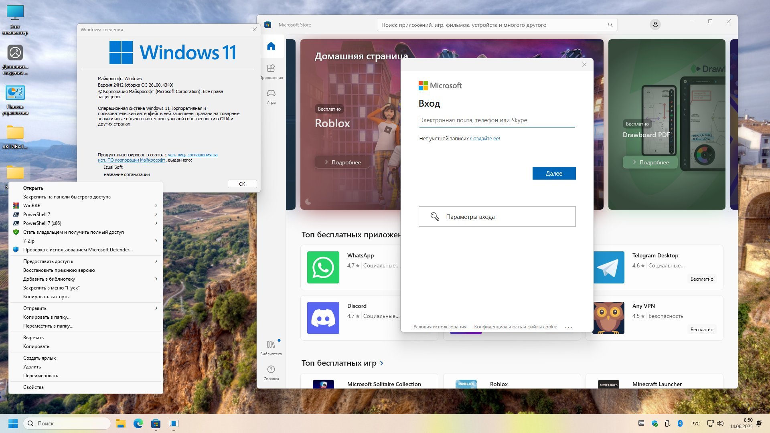Open the Home tab in Microsoft Store sidebar
The height and width of the screenshot is (433, 770).
click(271, 46)
